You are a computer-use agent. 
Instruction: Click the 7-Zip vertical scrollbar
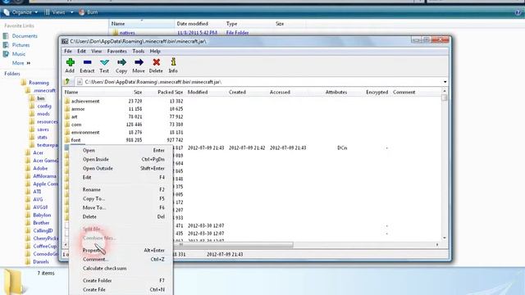pos(445,164)
